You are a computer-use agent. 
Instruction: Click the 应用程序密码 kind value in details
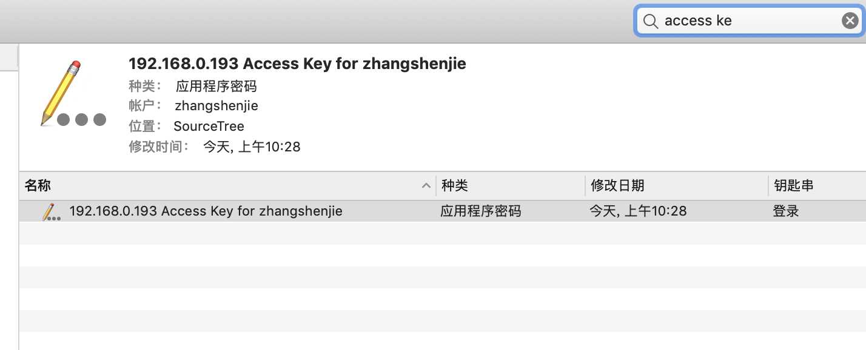tap(216, 86)
